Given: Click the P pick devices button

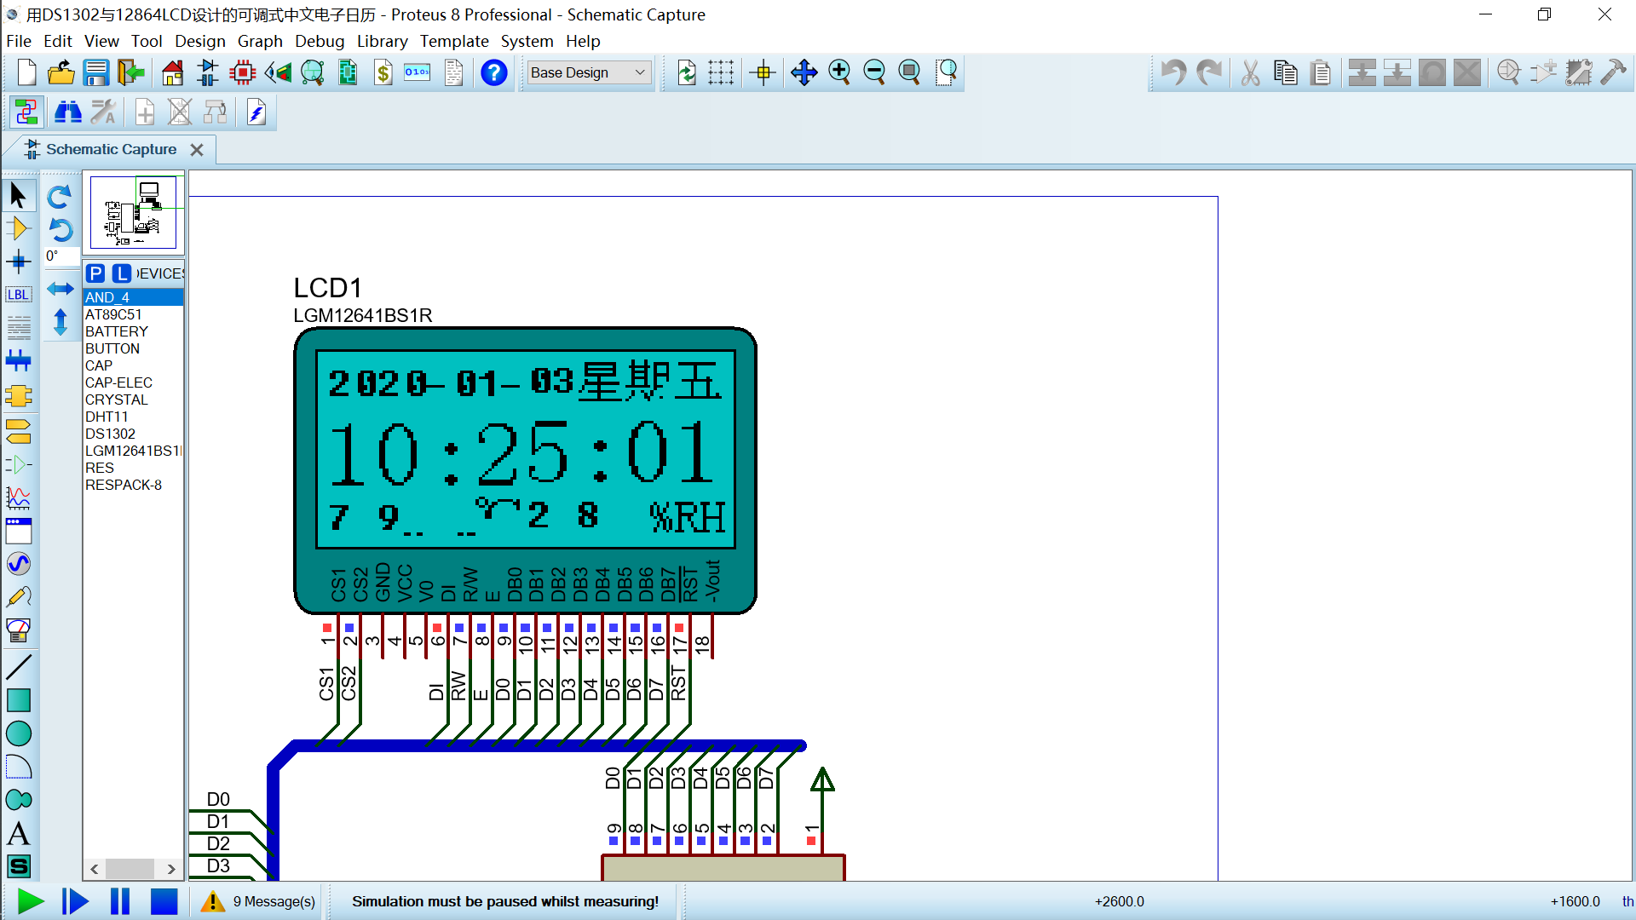Looking at the screenshot, I should coord(95,273).
